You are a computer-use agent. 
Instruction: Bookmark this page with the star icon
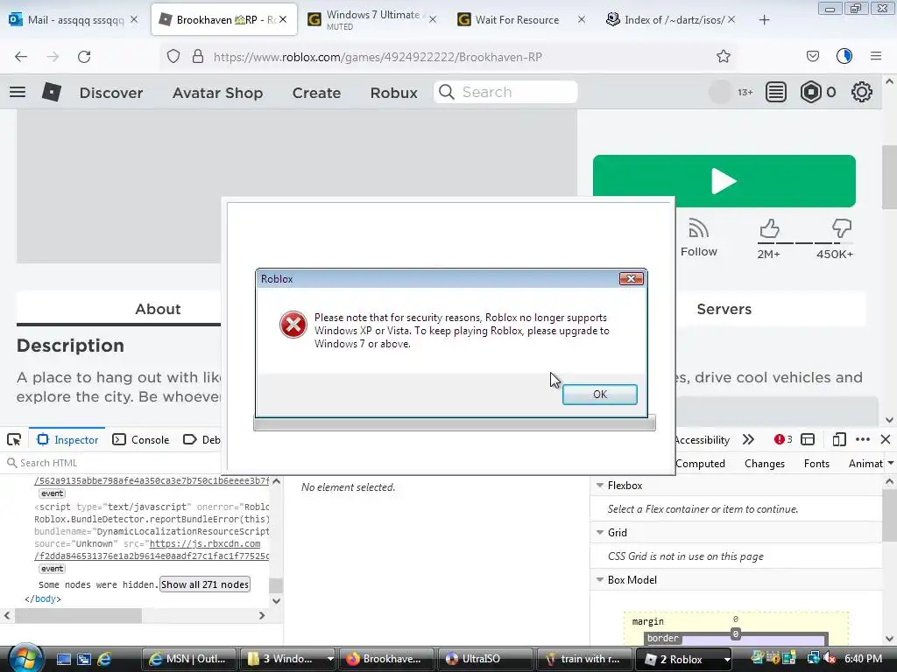[723, 57]
